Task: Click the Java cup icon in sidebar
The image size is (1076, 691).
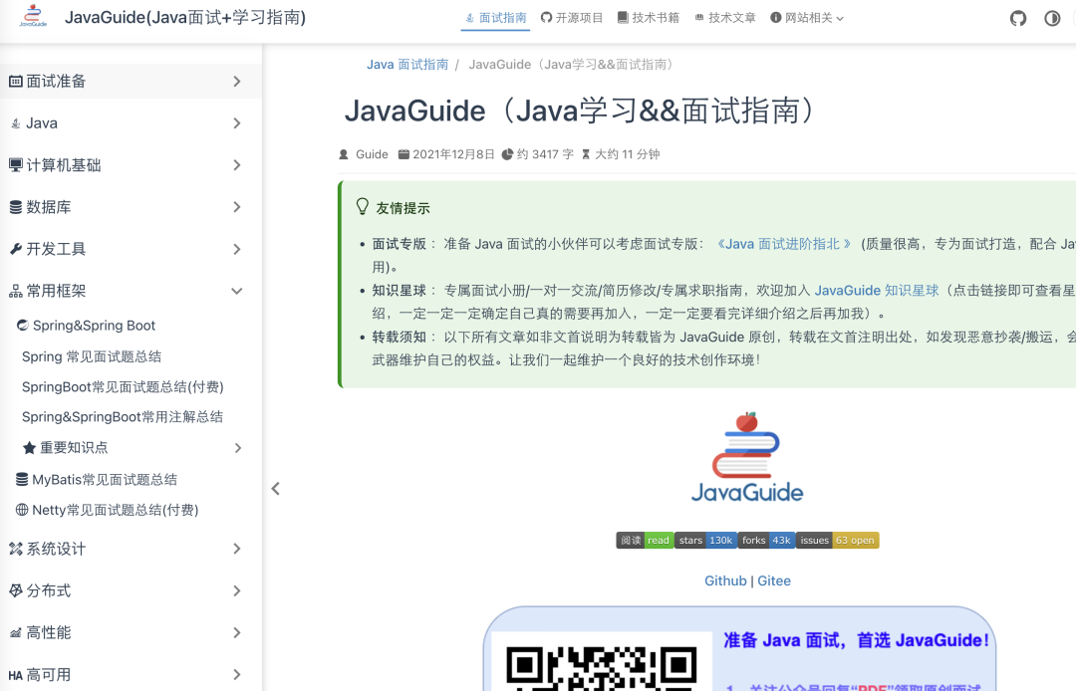Action: pyautogui.click(x=15, y=123)
